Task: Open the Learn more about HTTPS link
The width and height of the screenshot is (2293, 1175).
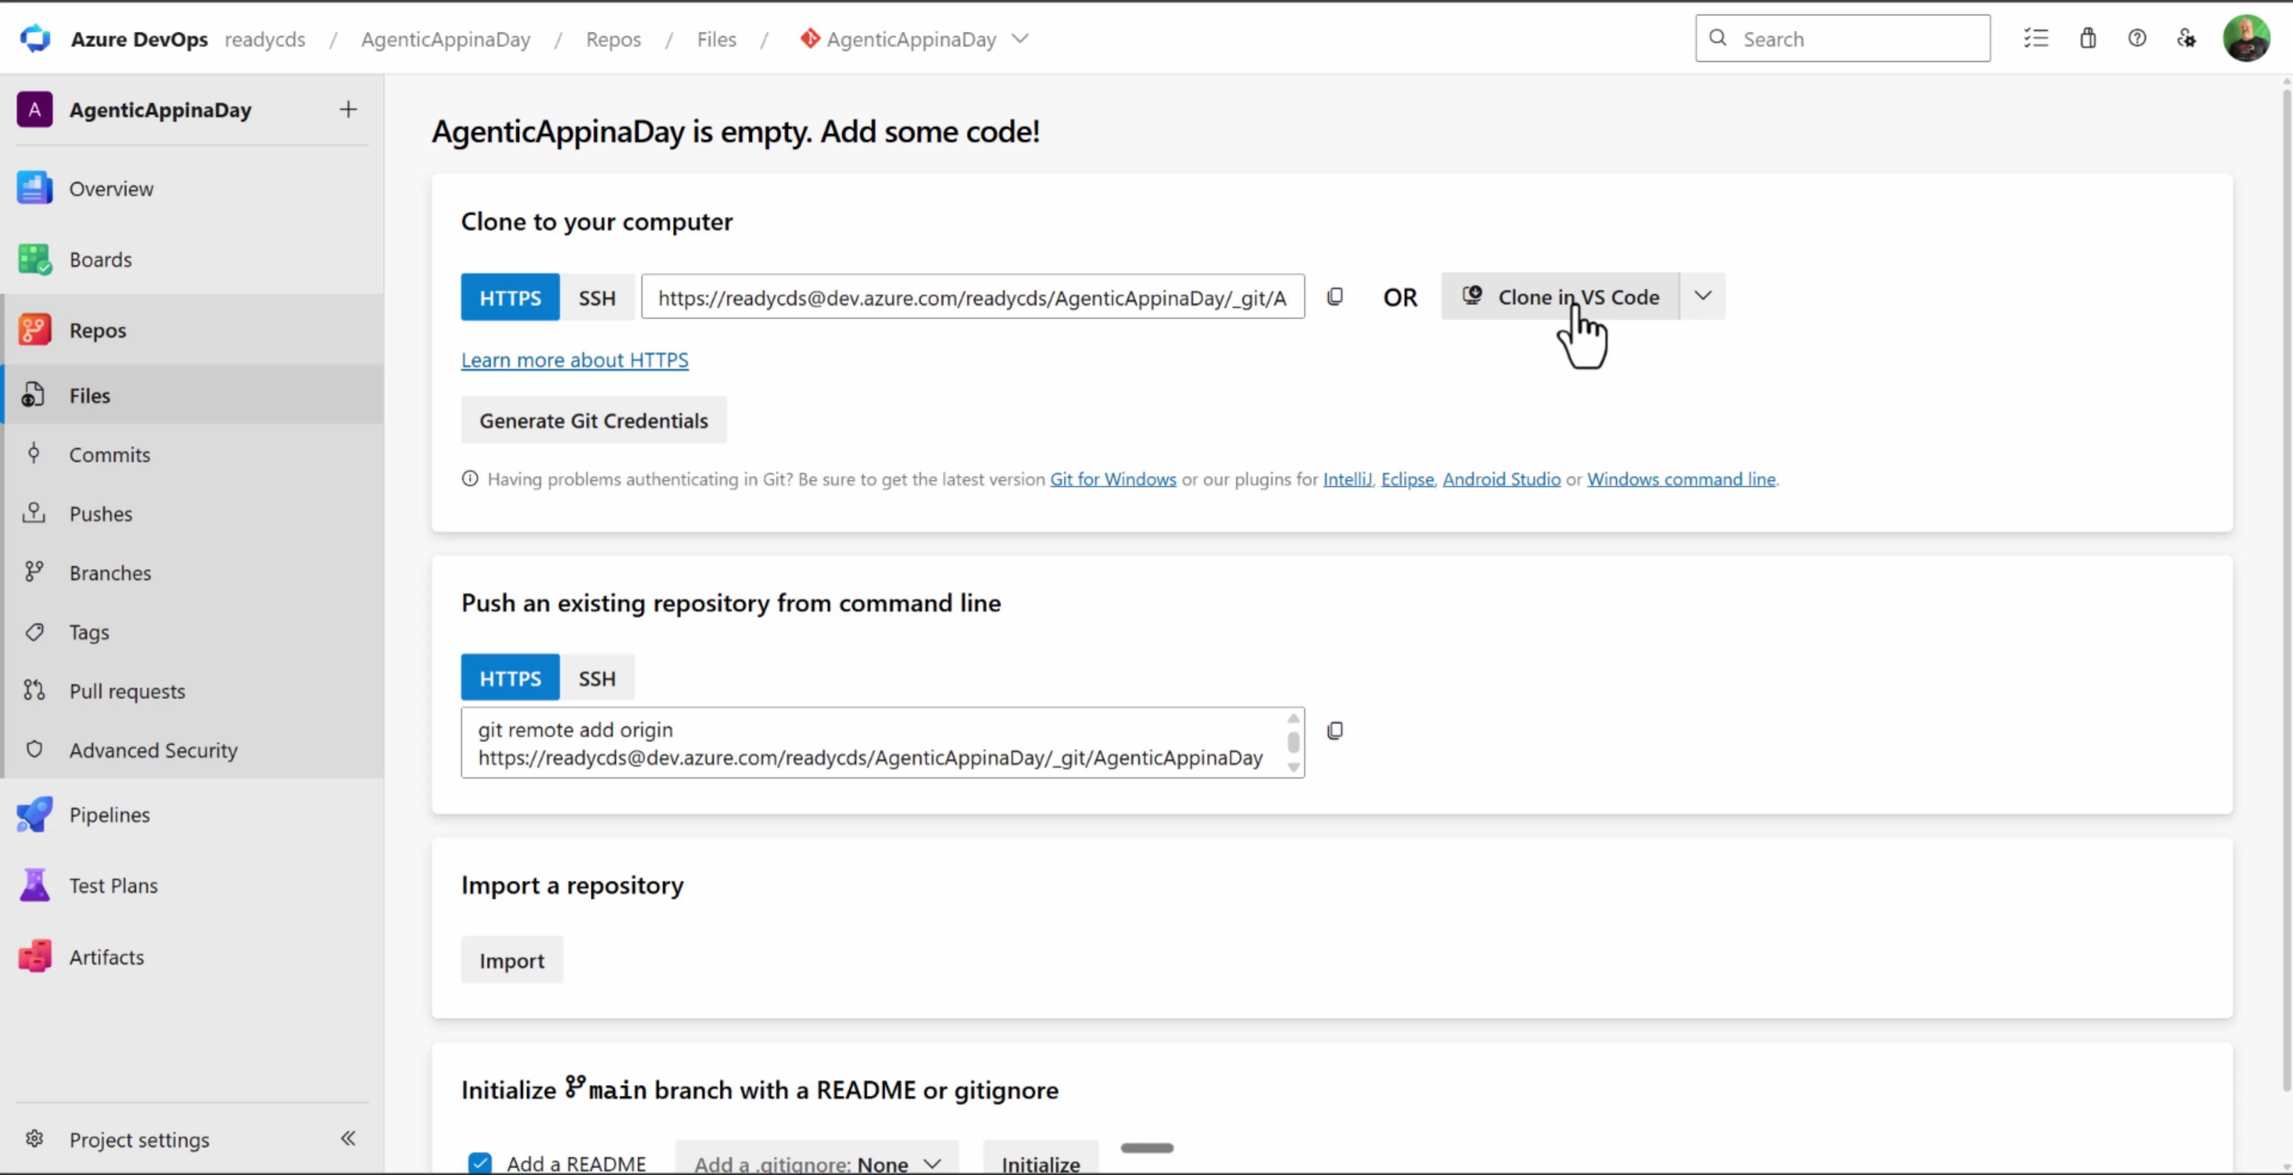Action: pyautogui.click(x=575, y=359)
